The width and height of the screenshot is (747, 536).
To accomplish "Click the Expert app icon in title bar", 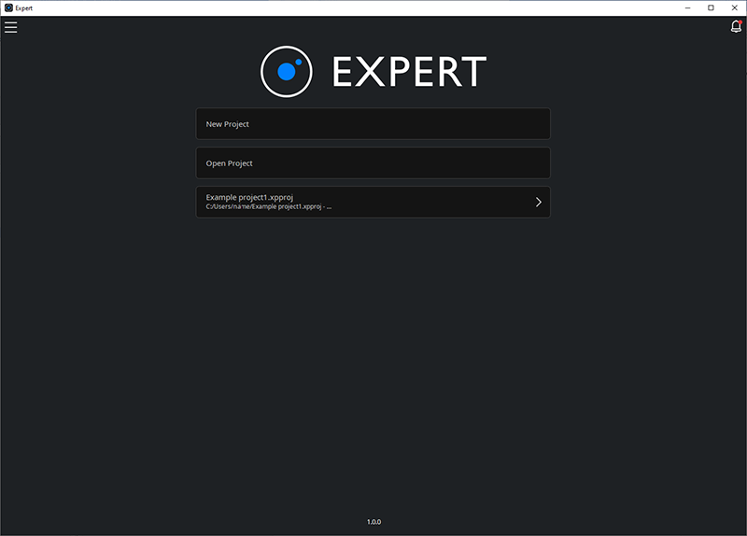I will (8, 7).
